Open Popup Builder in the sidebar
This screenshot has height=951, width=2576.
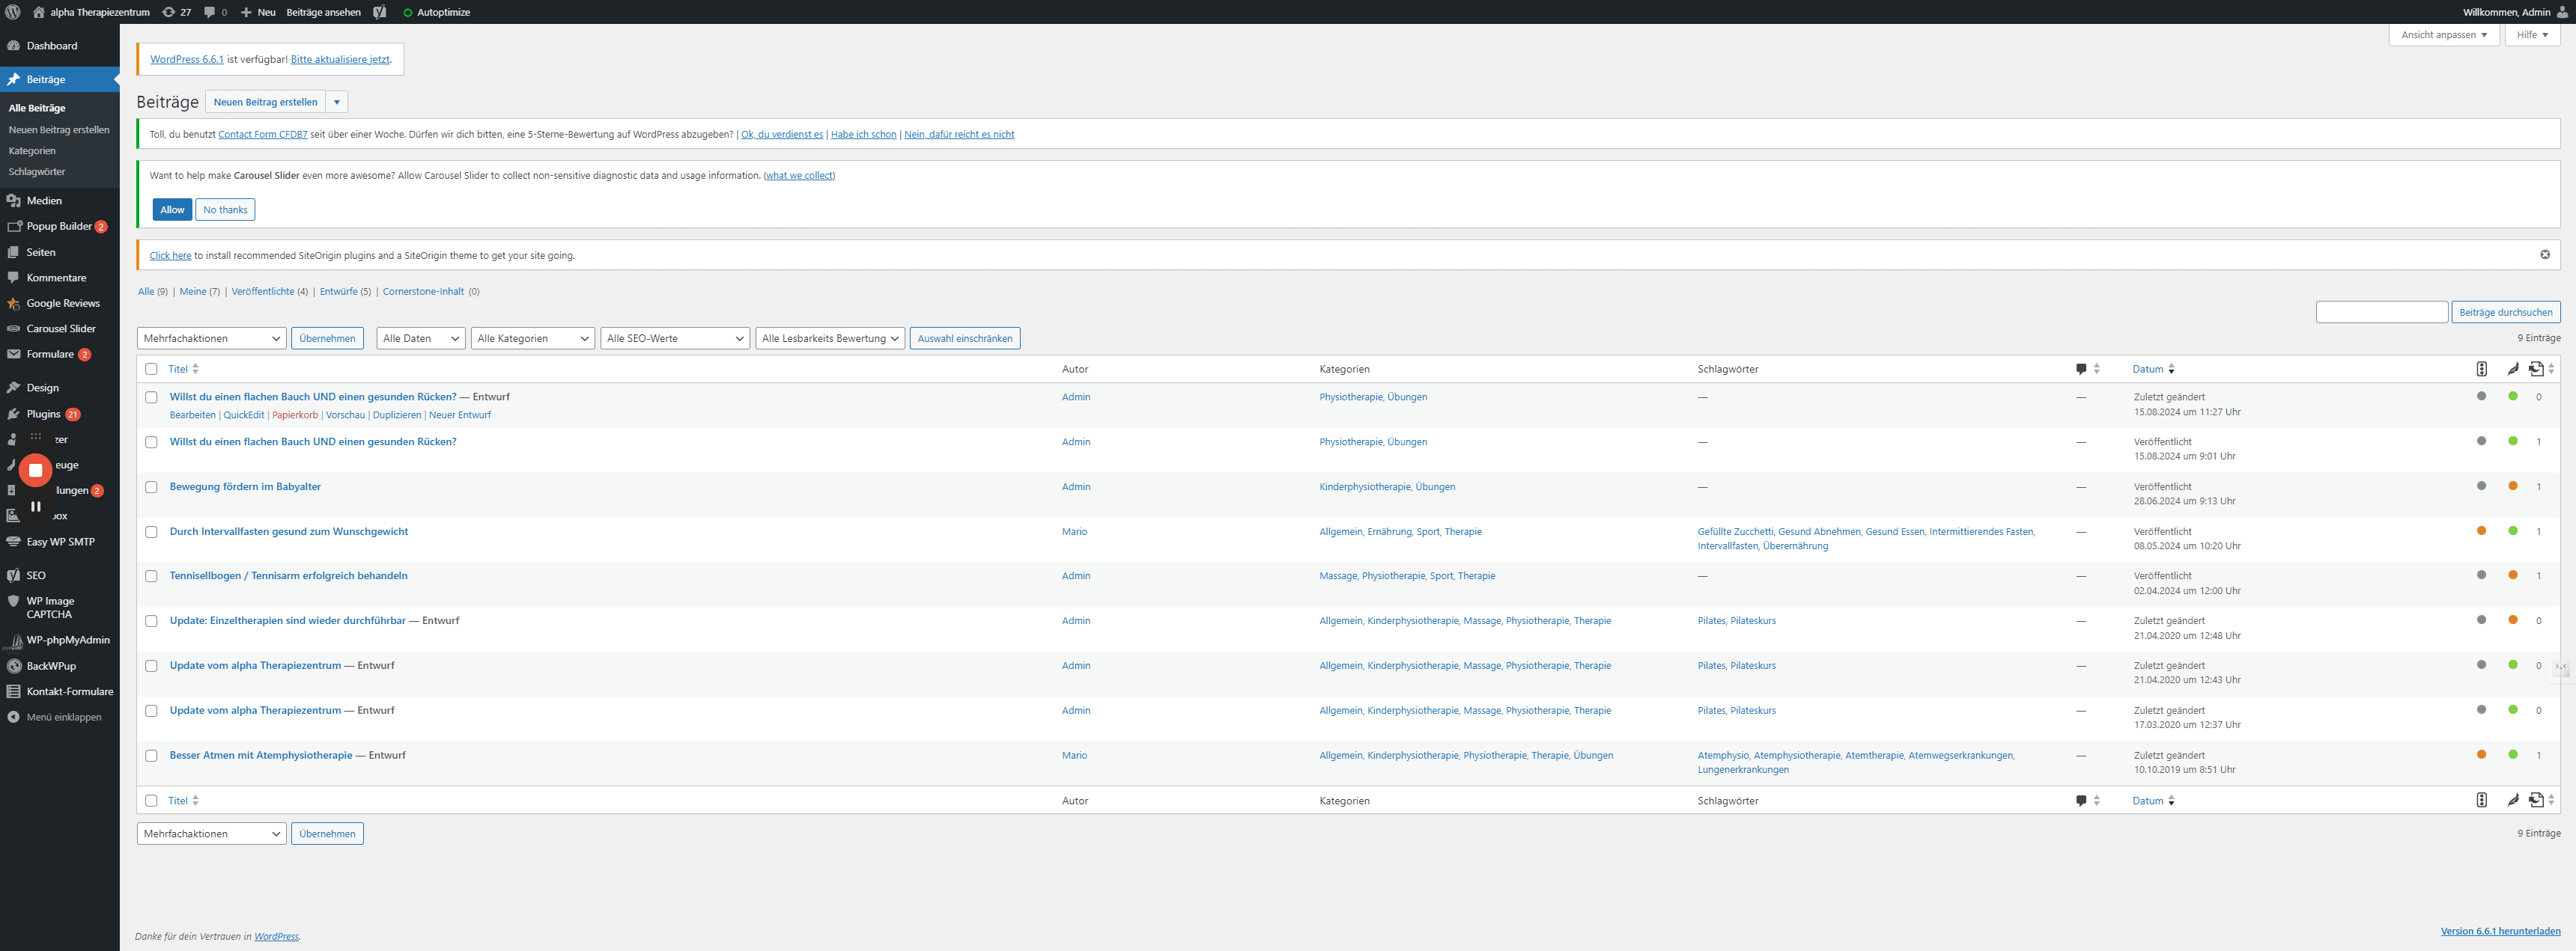(x=60, y=227)
